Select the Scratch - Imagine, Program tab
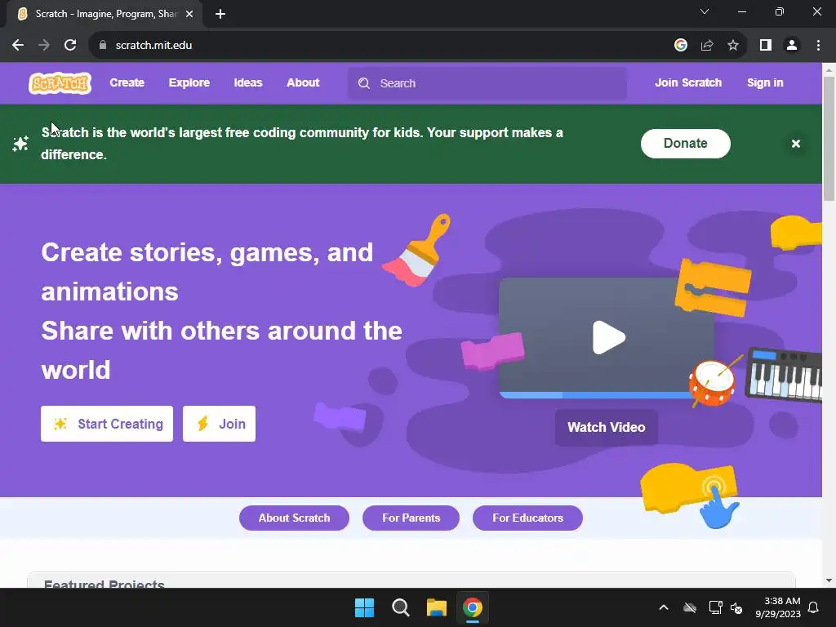836x627 pixels. point(105,15)
